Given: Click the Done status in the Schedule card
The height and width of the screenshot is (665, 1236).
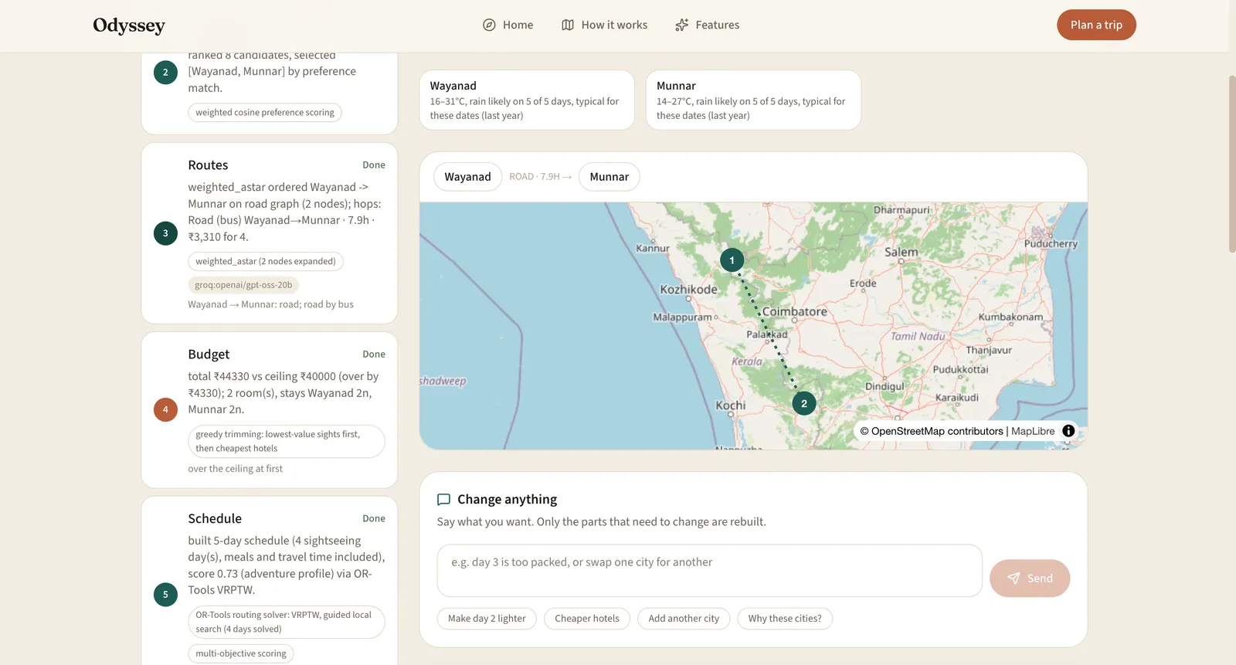Looking at the screenshot, I should point(374,519).
